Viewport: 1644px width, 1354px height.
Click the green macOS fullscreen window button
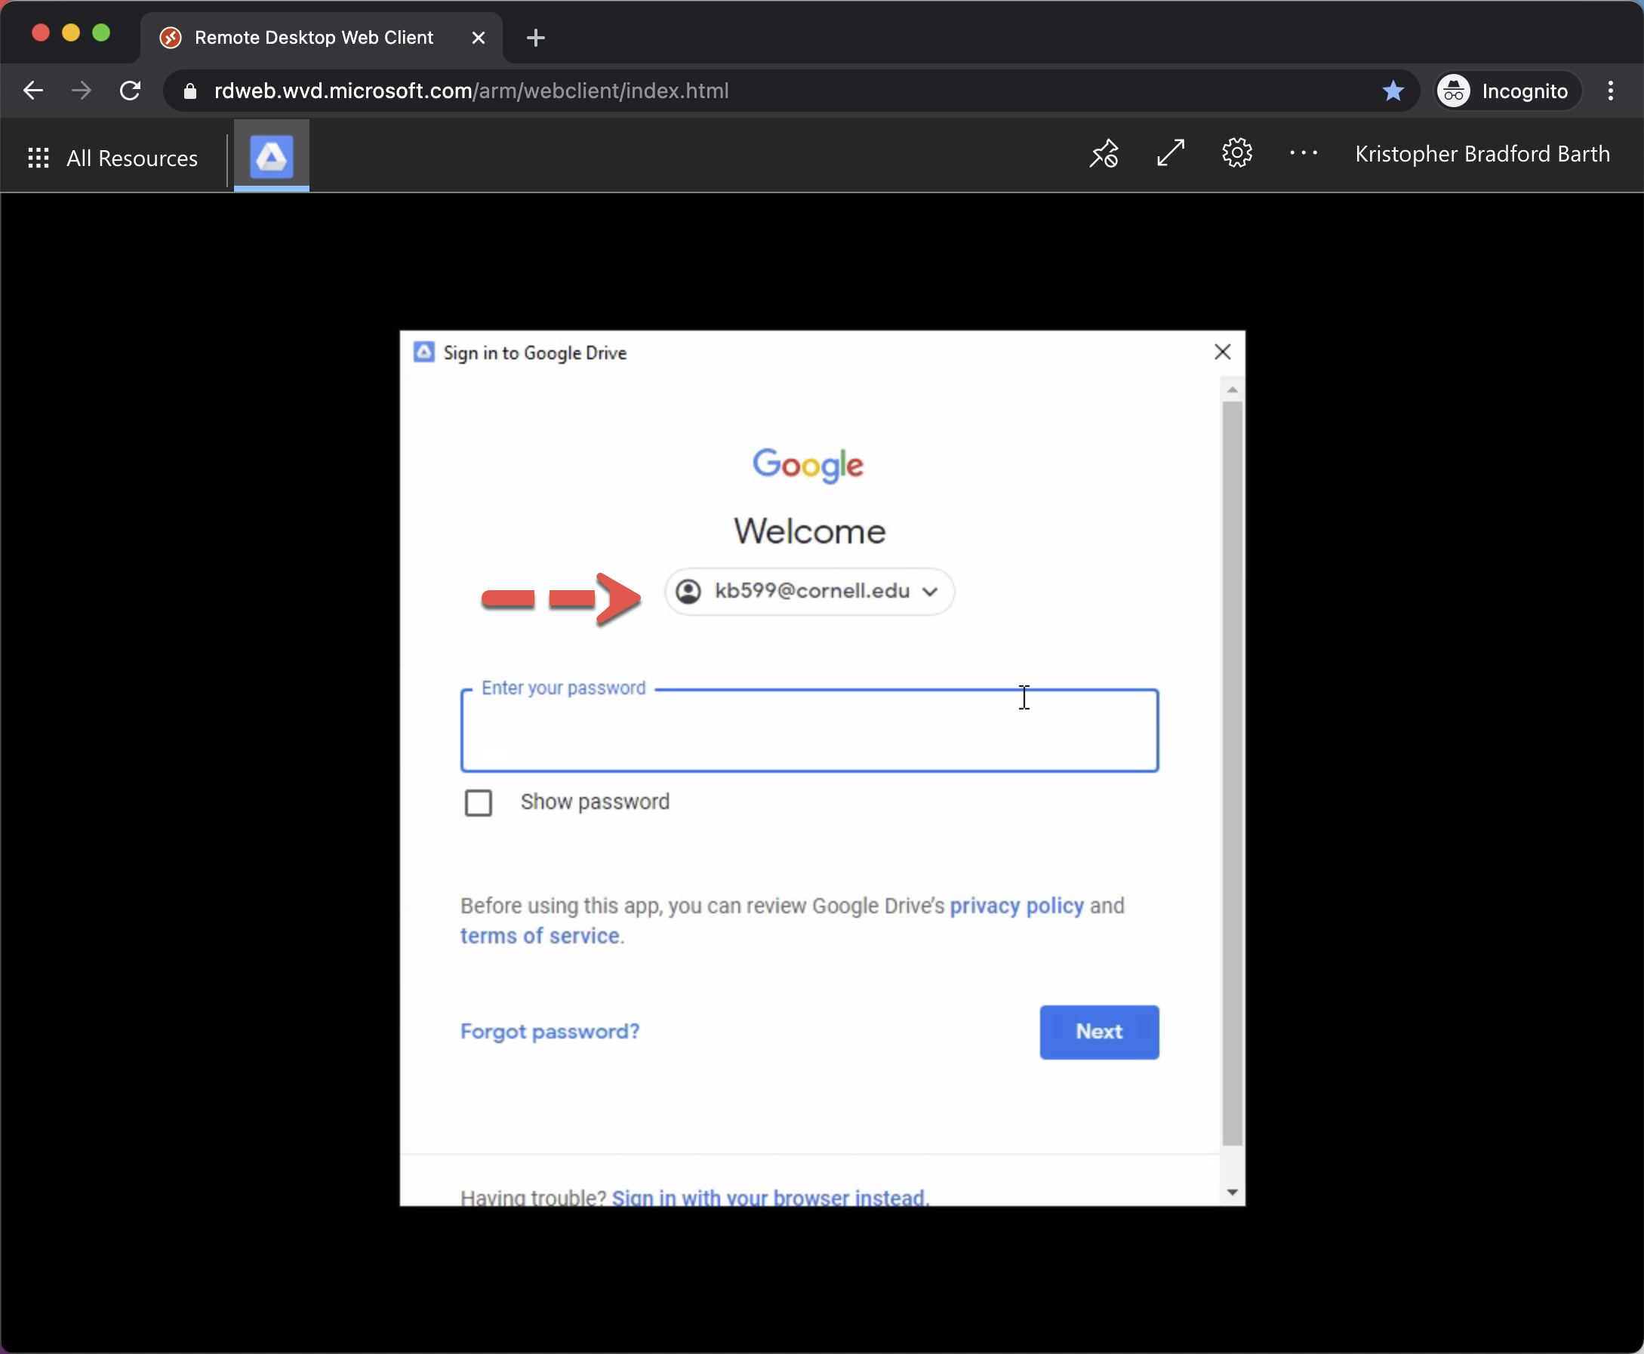pos(101,32)
